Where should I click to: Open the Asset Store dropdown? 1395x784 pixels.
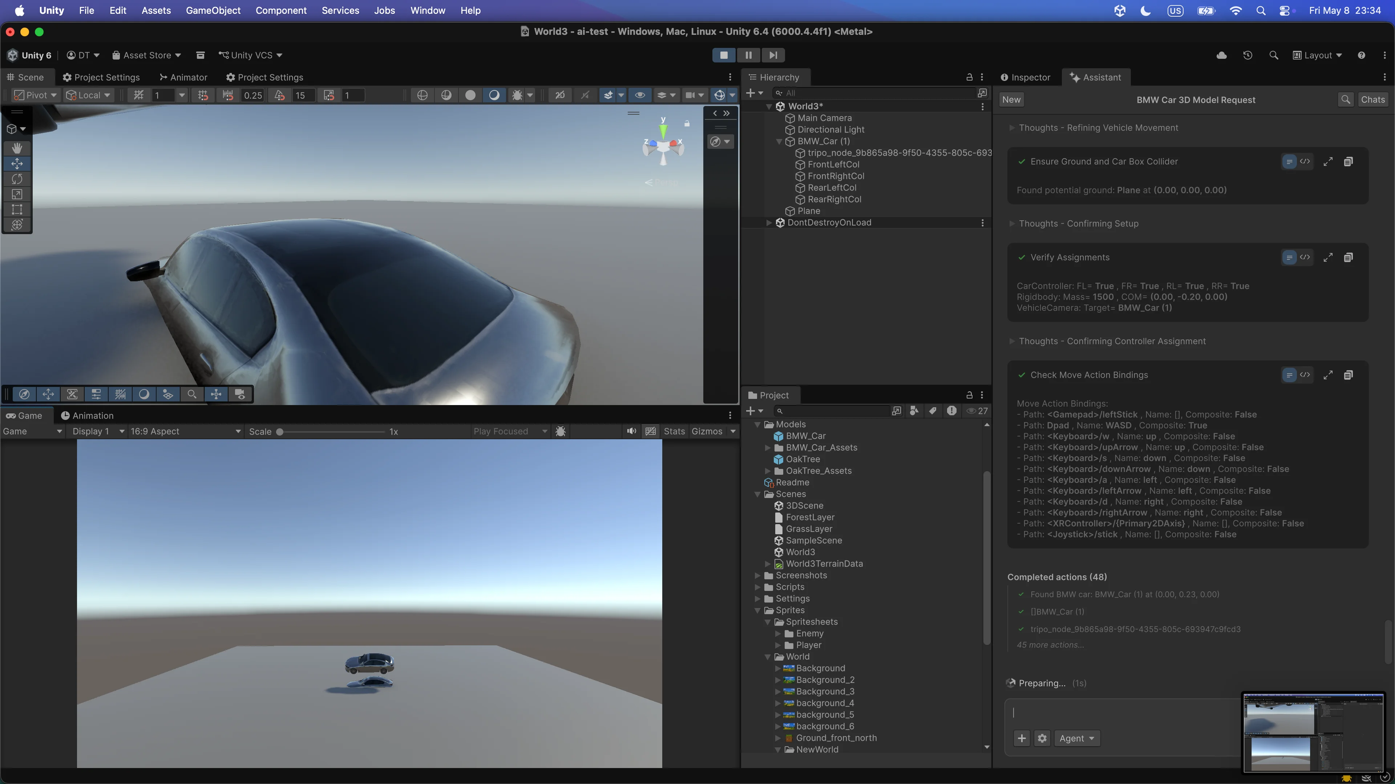146,55
